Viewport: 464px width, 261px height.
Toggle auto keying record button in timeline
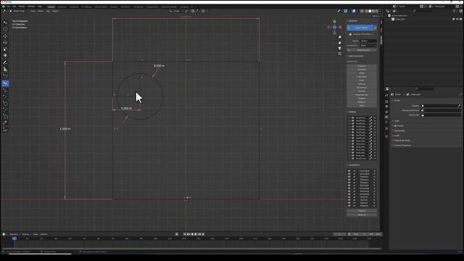pyautogui.click(x=177, y=234)
